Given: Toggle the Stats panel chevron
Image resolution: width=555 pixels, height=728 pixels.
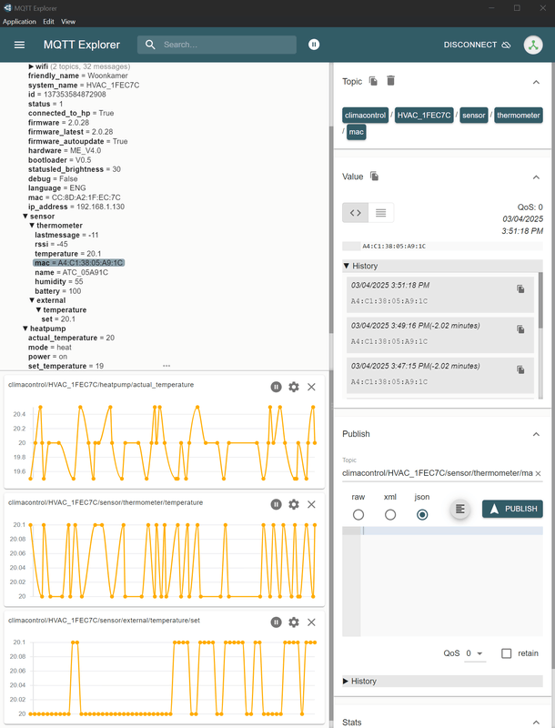Looking at the screenshot, I should [x=536, y=723].
